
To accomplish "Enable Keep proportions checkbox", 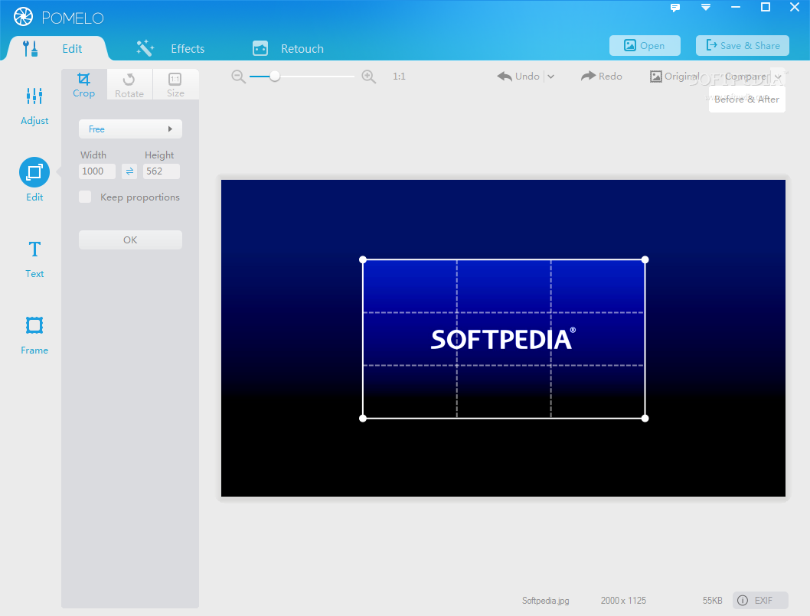I will pyautogui.click(x=85, y=197).
